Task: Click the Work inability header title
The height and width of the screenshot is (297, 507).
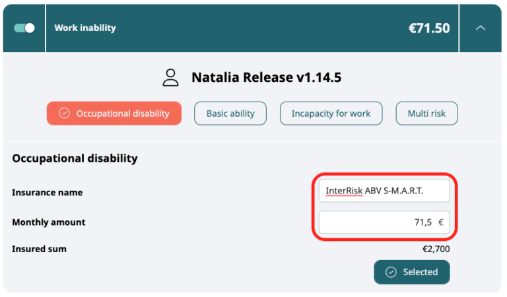Action: [x=85, y=28]
